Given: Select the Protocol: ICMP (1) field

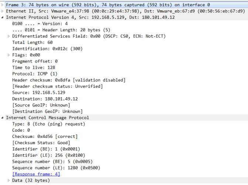Looking at the screenshot, I should [33, 74].
